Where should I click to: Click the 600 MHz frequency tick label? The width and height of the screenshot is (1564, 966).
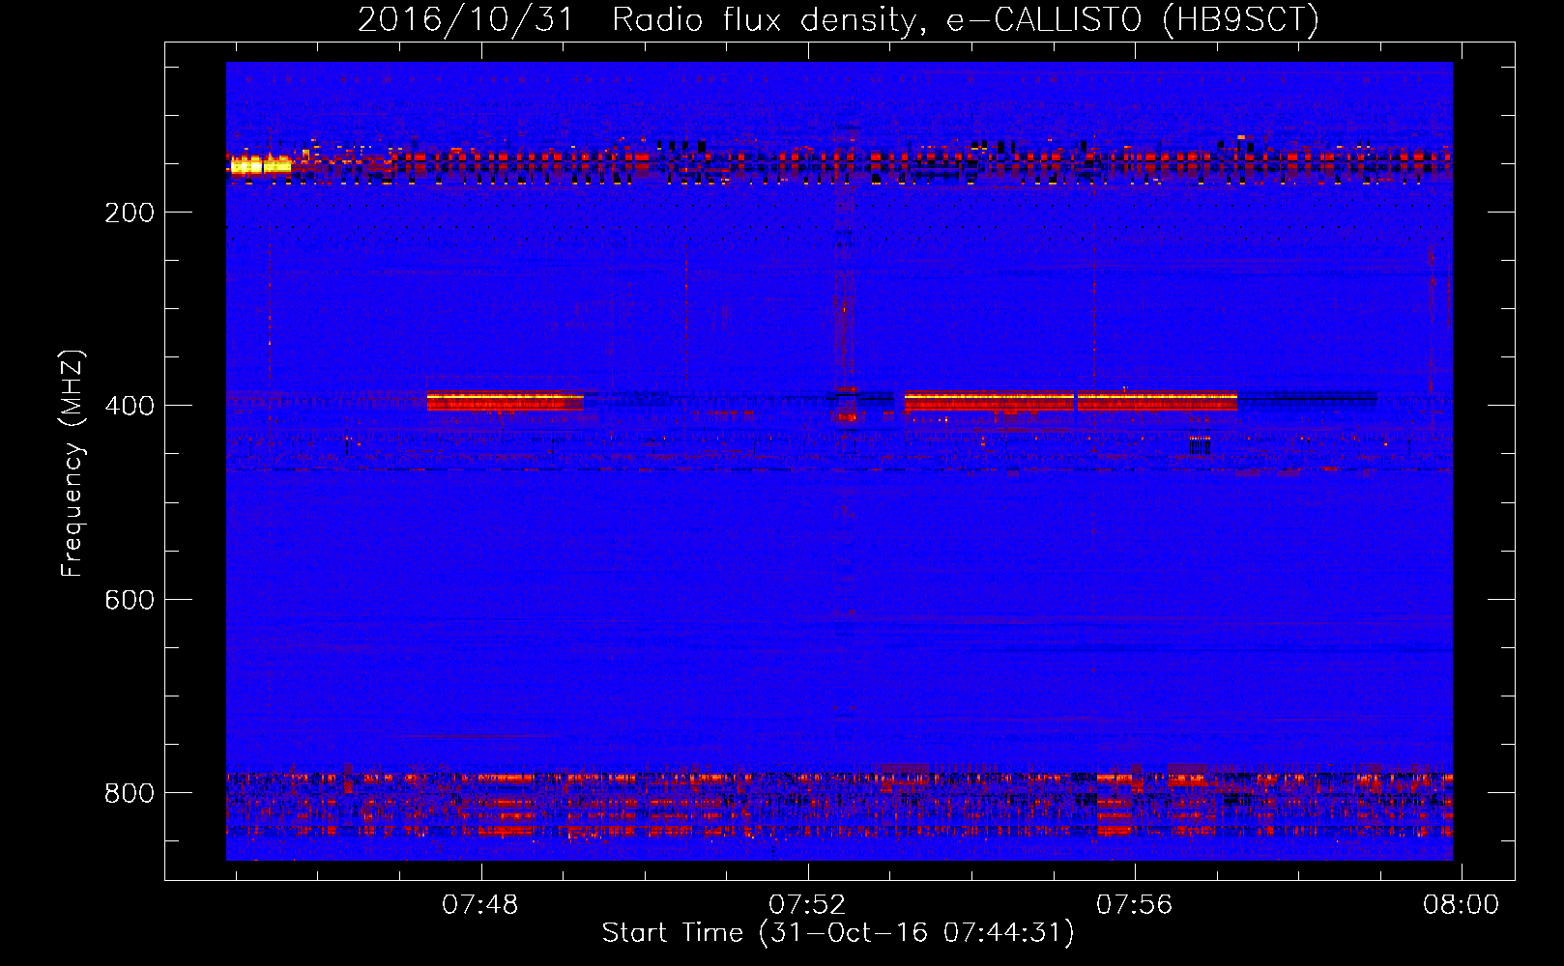click(130, 600)
